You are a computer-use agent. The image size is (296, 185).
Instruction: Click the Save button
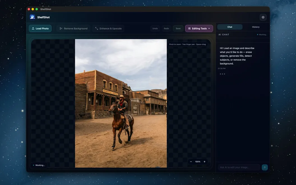[x=178, y=29]
